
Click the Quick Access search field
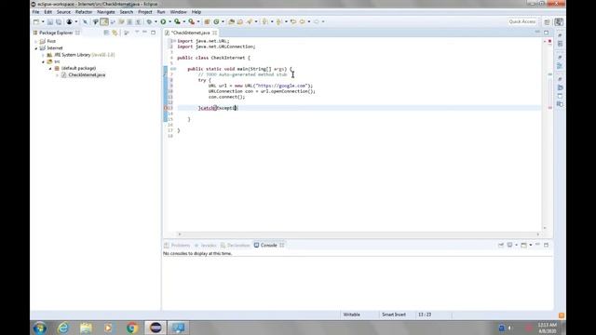521,22
